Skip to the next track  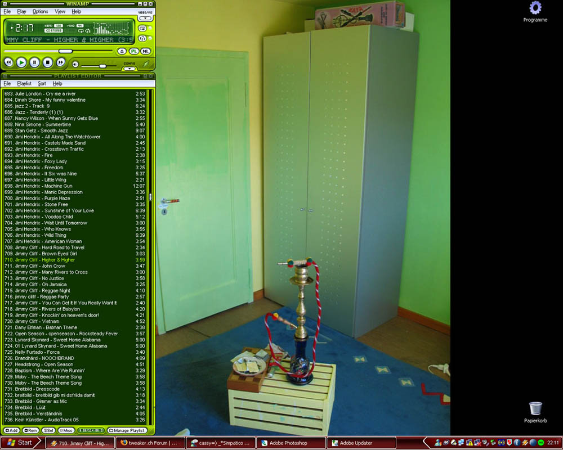click(61, 62)
